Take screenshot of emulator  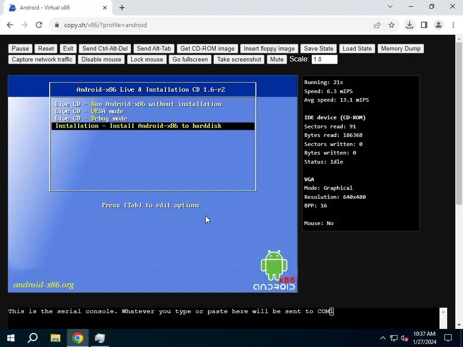point(239,59)
